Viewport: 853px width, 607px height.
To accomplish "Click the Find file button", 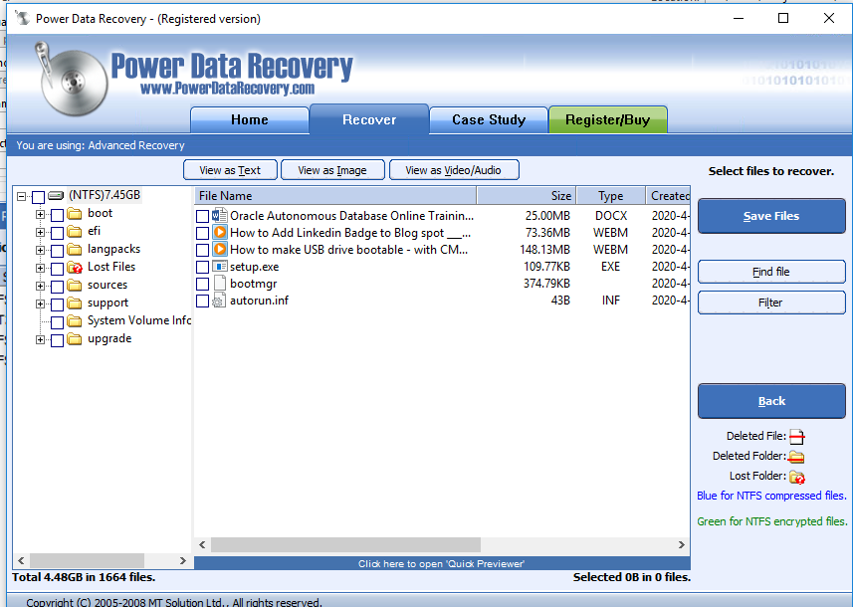I will coord(771,272).
